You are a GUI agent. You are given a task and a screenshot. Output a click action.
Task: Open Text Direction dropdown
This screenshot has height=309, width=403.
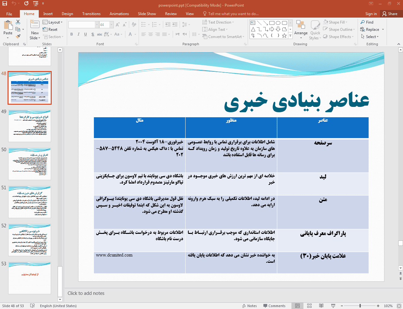(x=218, y=22)
